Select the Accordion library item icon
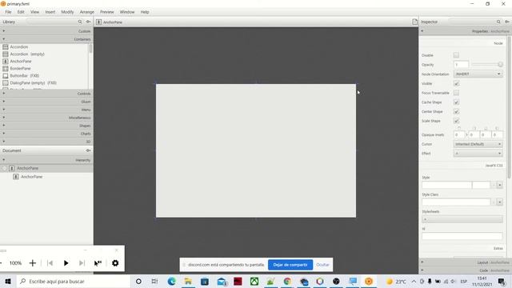 pyautogui.click(x=6, y=46)
